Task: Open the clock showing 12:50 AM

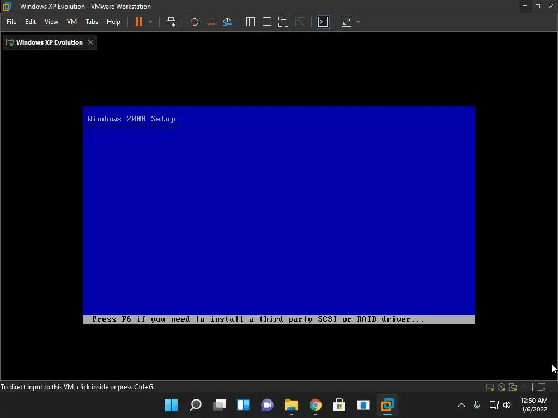Action: (534, 405)
